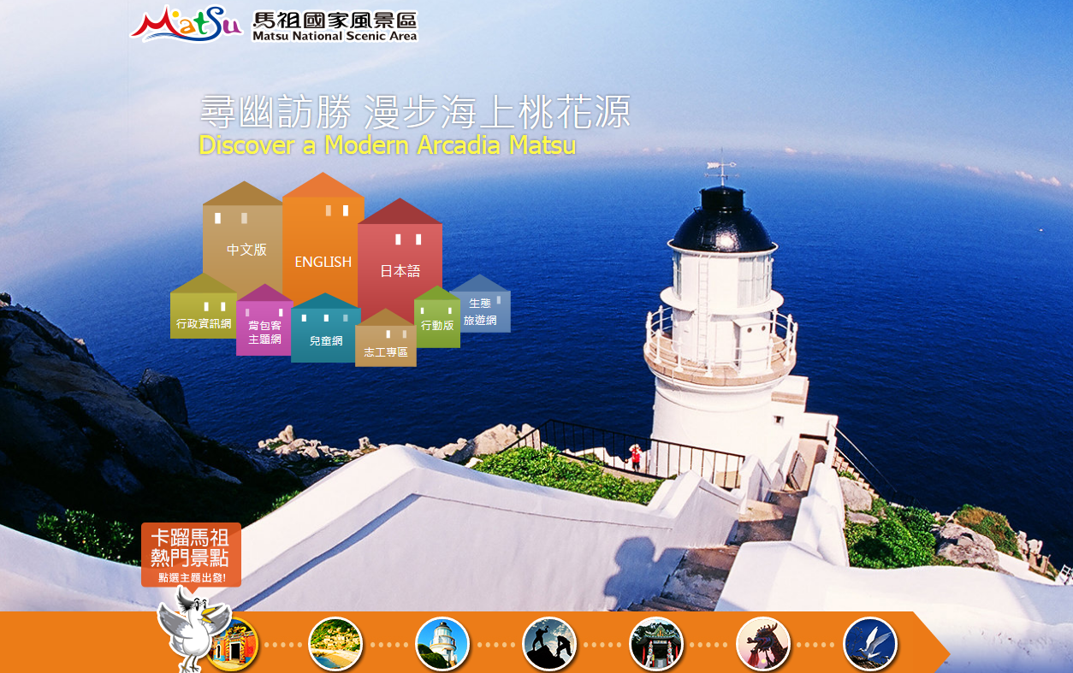Select the temple gate attraction circle
This screenshot has width=1073, height=673.
click(233, 645)
